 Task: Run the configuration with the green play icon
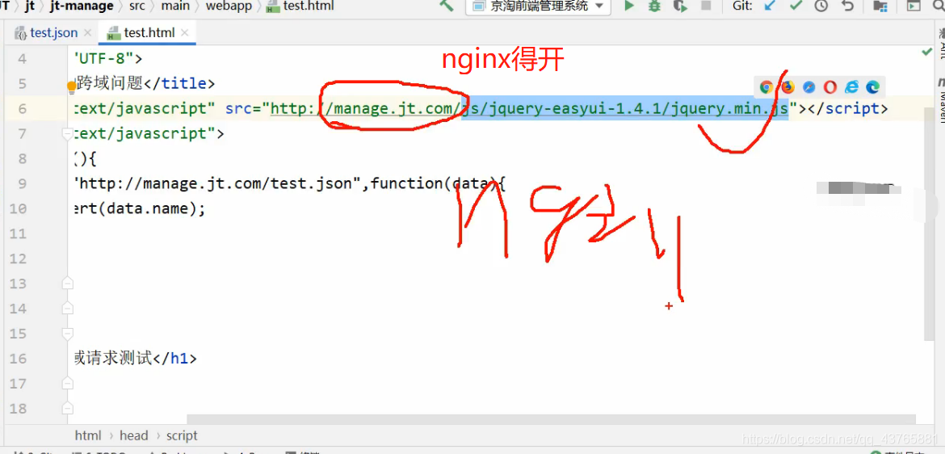[629, 6]
